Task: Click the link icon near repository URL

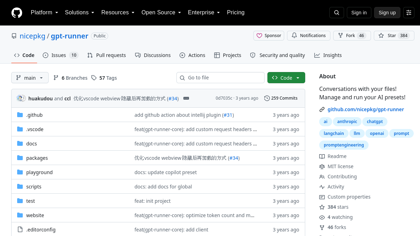Action: (x=322, y=109)
